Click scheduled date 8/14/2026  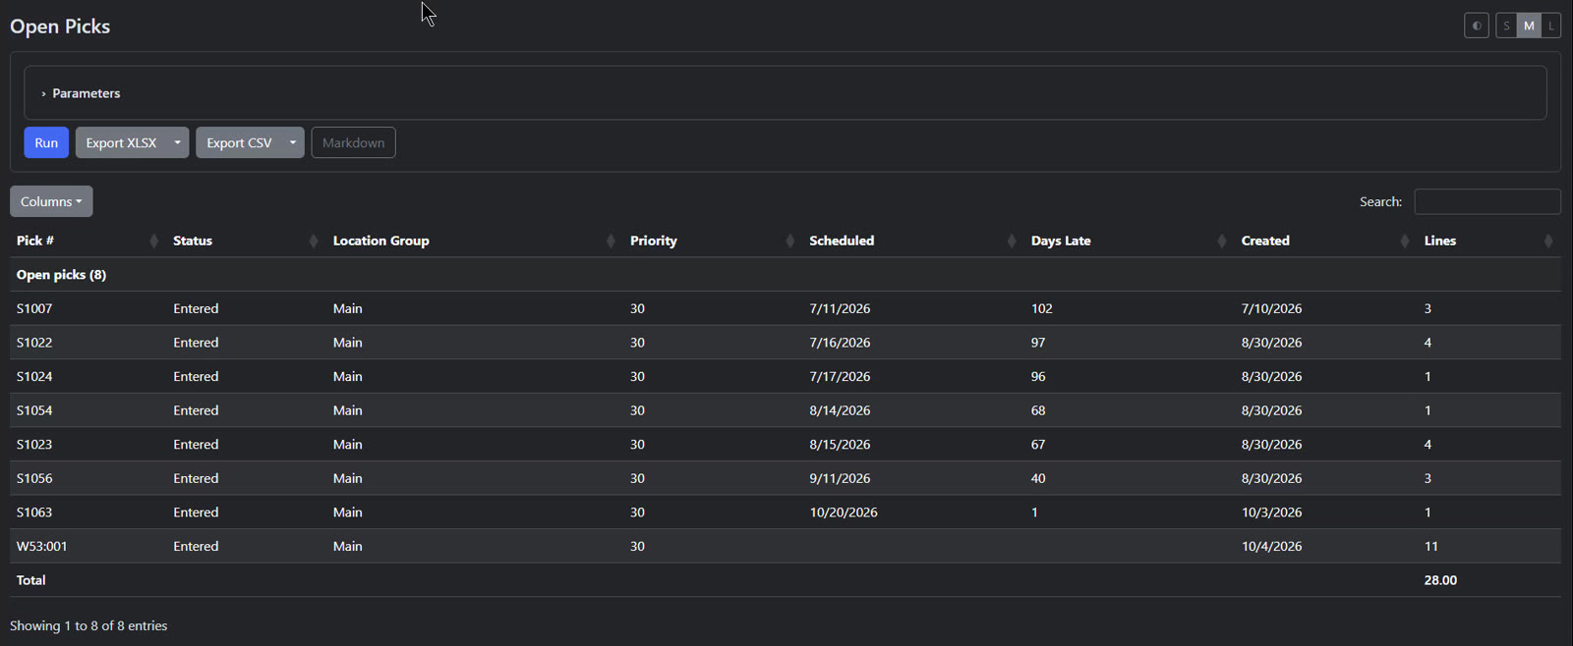click(x=840, y=410)
